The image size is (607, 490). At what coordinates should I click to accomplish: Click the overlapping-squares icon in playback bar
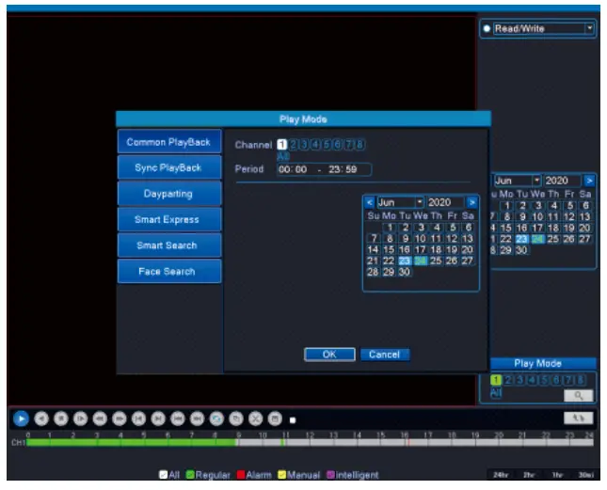pyautogui.click(x=236, y=419)
